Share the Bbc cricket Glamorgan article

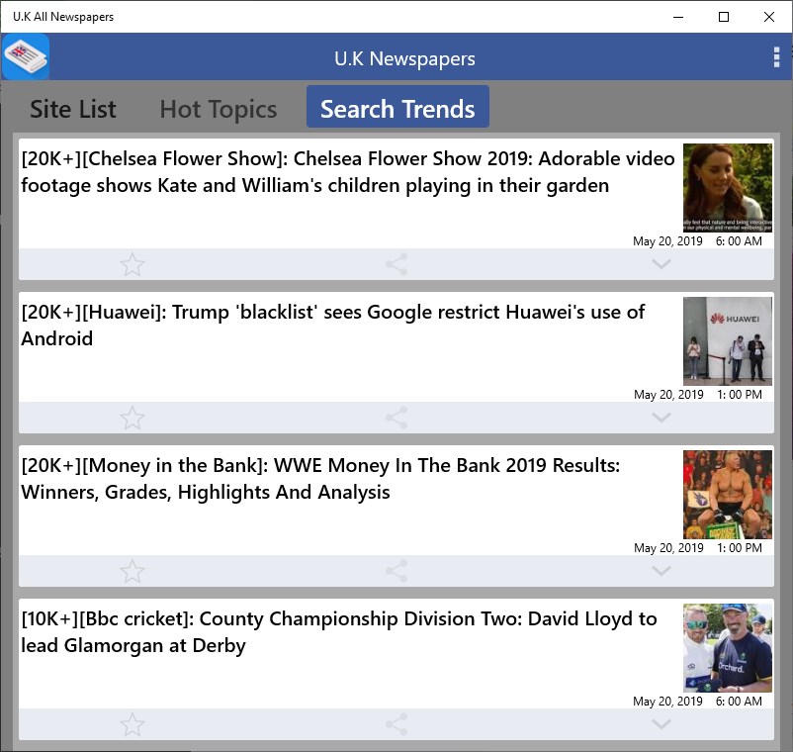pos(396,724)
